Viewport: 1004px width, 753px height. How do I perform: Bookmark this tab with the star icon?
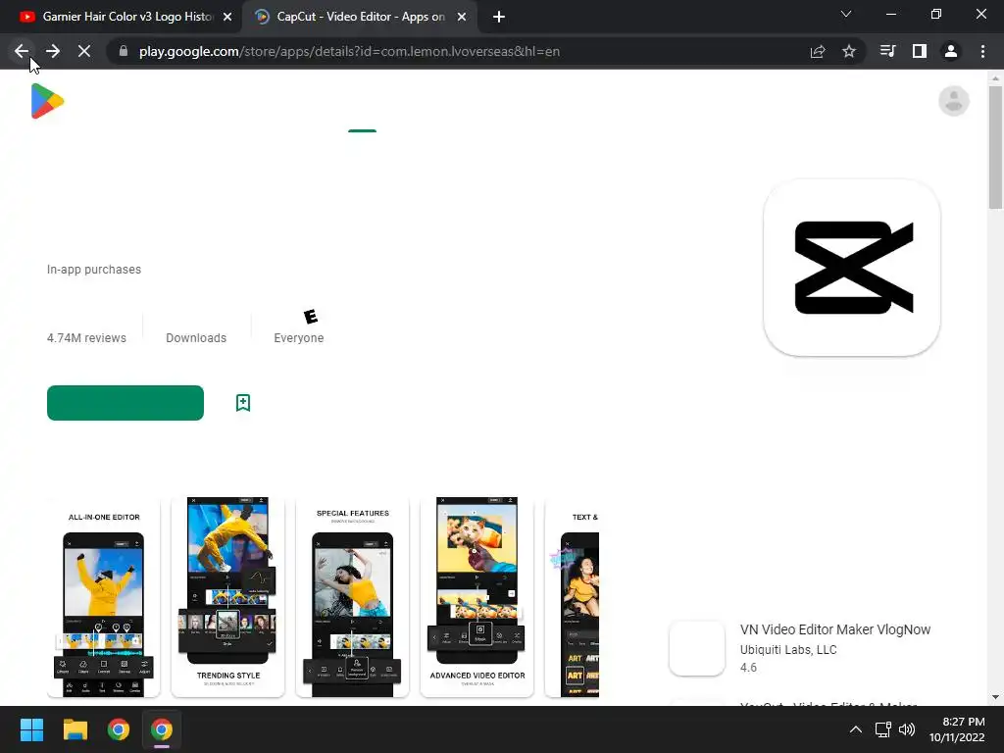point(849,51)
